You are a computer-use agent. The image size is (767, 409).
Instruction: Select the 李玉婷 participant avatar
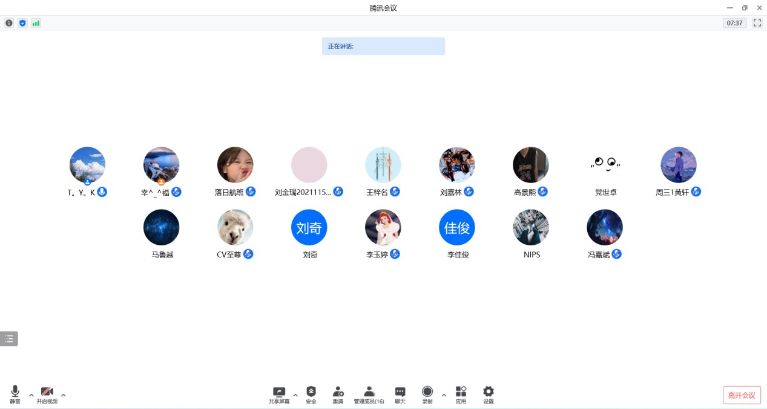(x=383, y=227)
